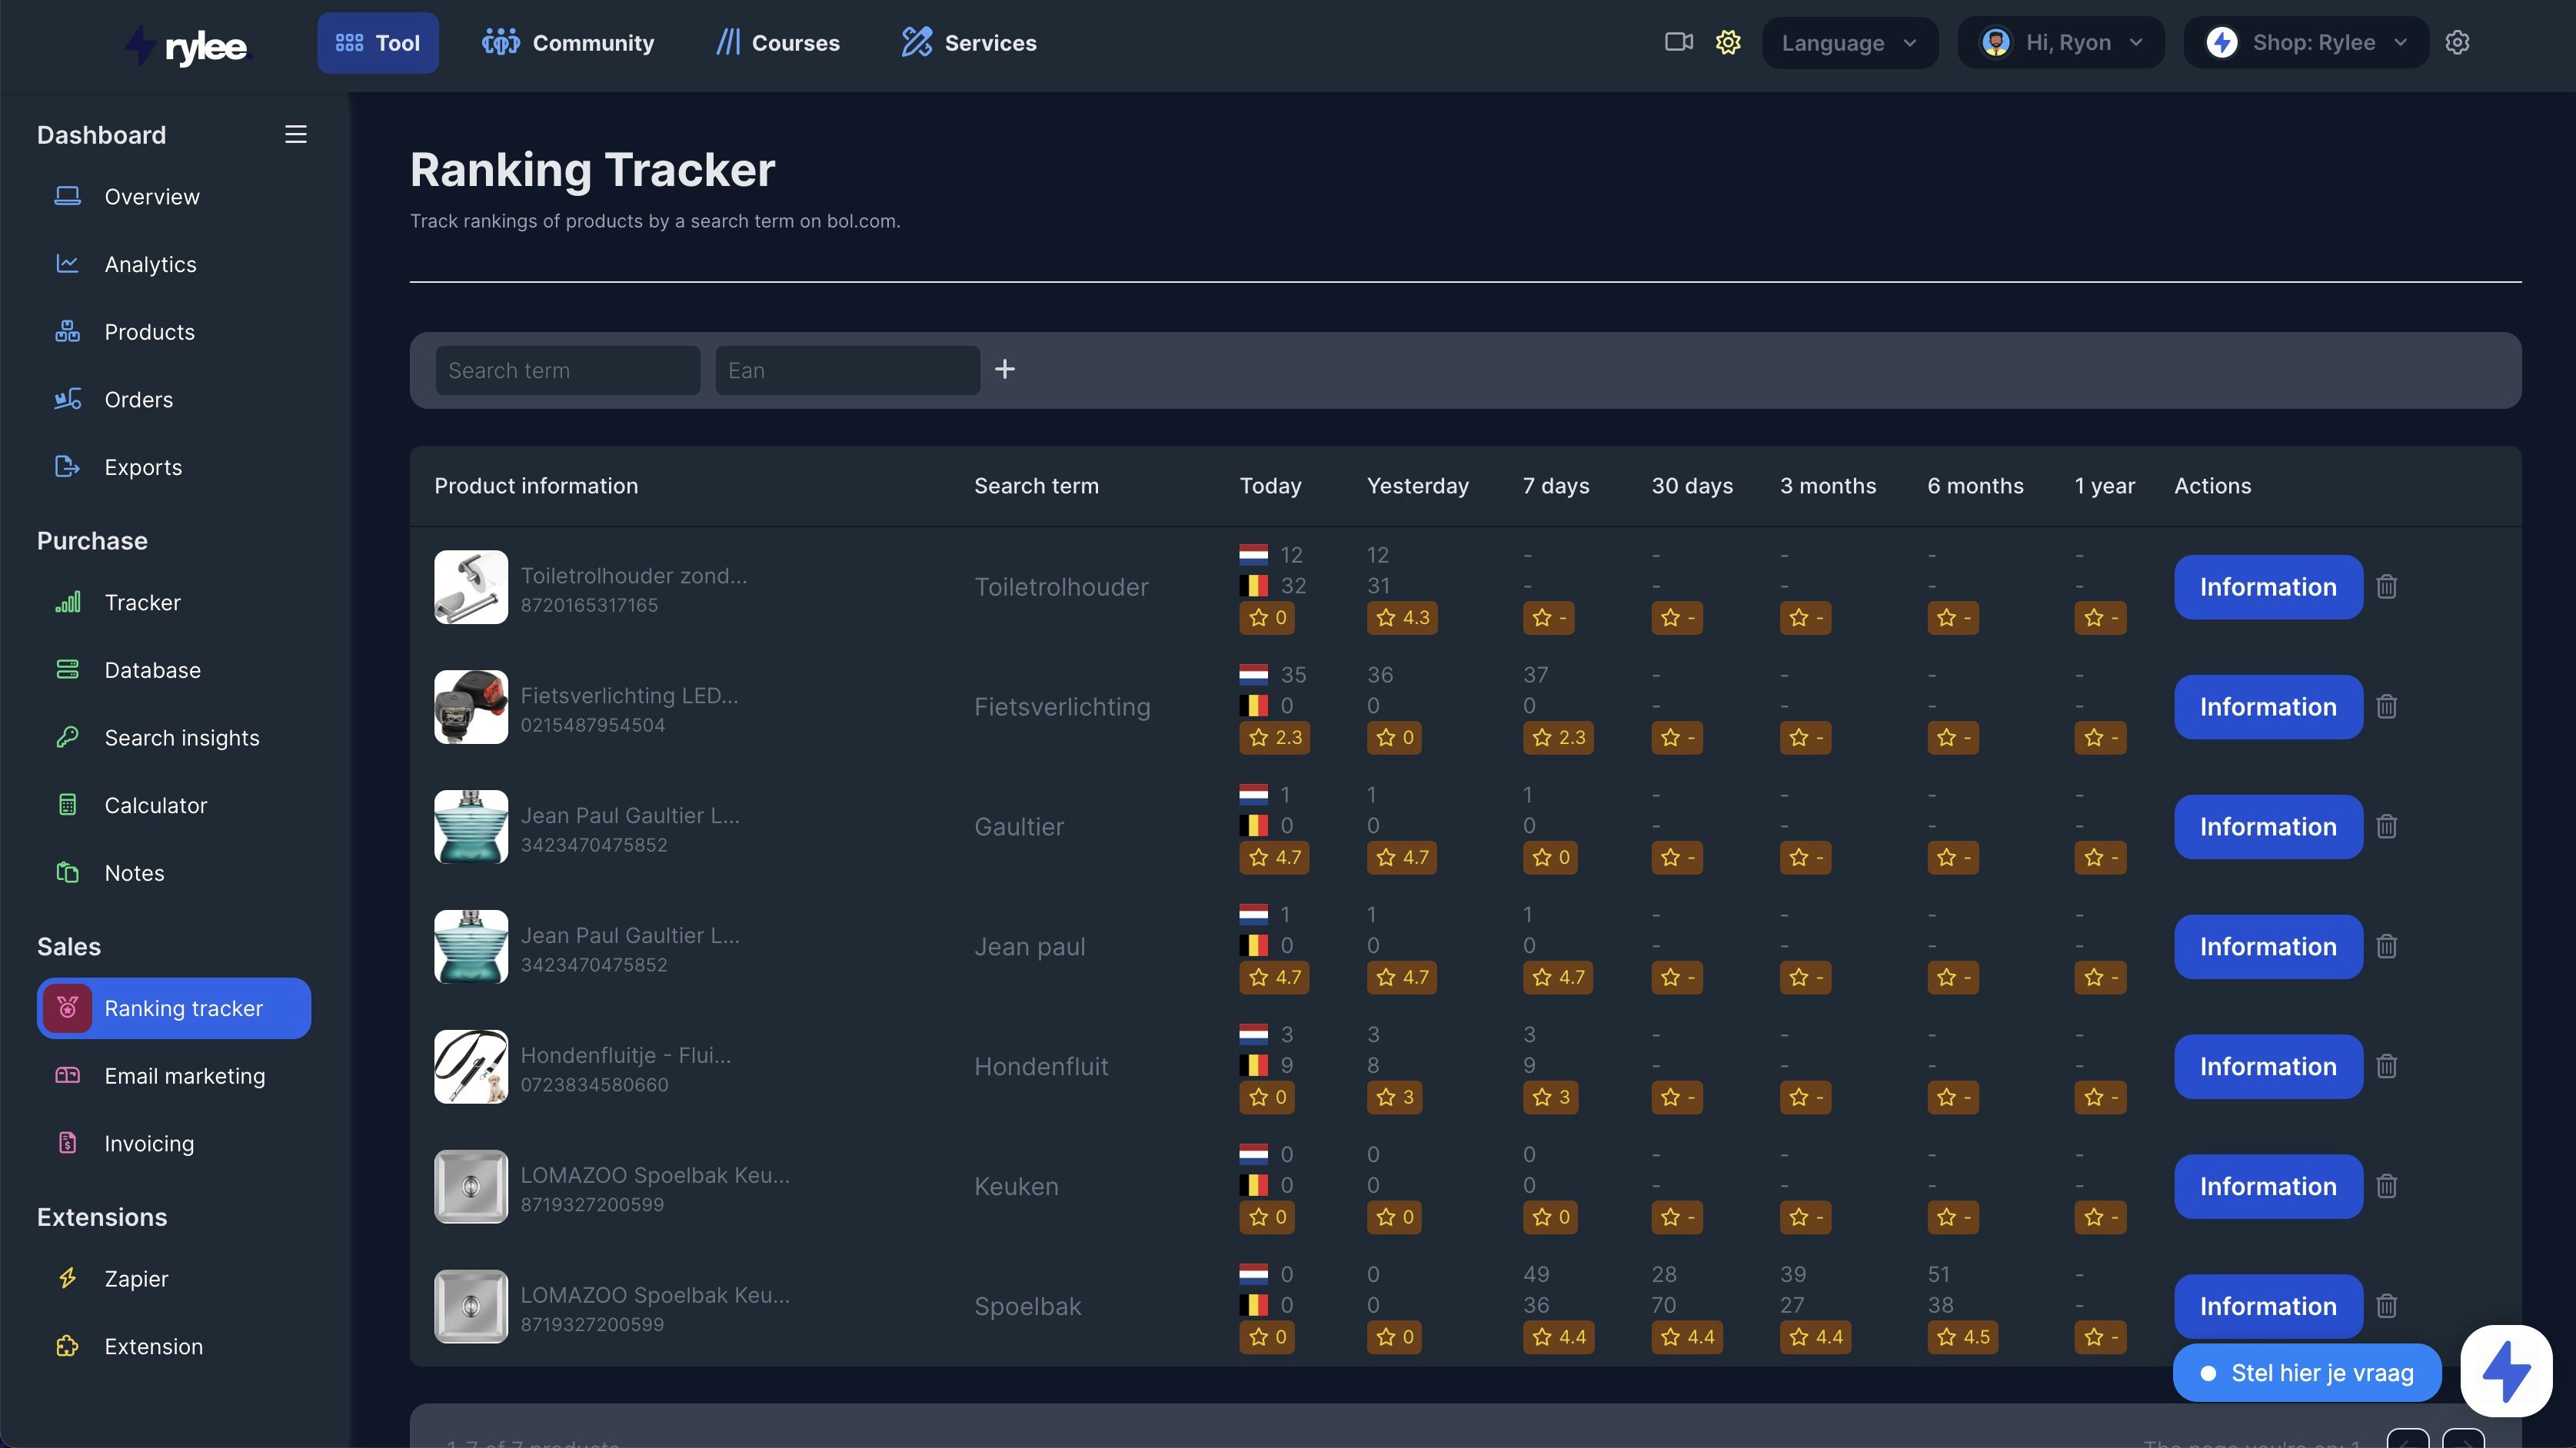Image resolution: width=2576 pixels, height=1448 pixels.
Task: Click the yellow gear icon in header
Action: [1728, 42]
